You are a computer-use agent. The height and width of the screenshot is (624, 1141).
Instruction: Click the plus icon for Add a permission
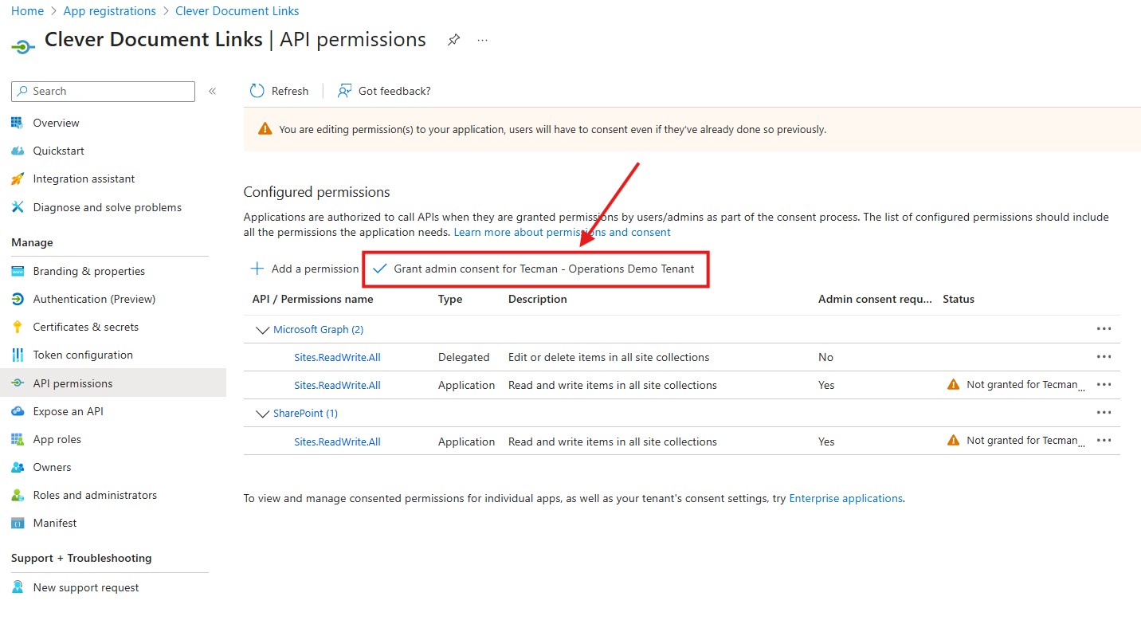[257, 269]
